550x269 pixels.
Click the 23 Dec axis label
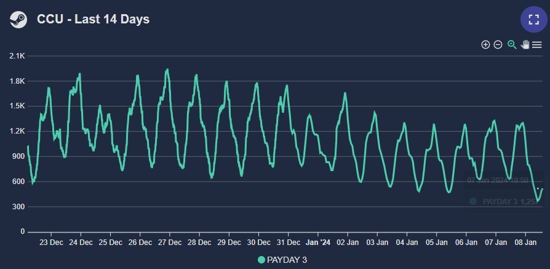click(x=51, y=243)
